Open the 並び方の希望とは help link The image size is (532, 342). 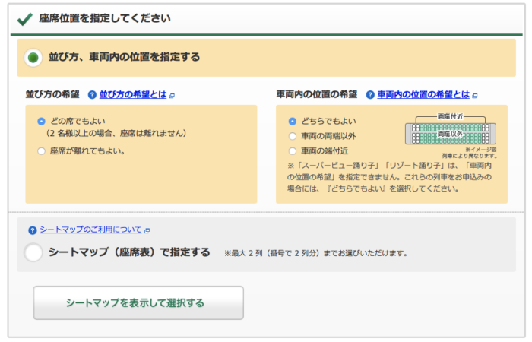coord(133,96)
